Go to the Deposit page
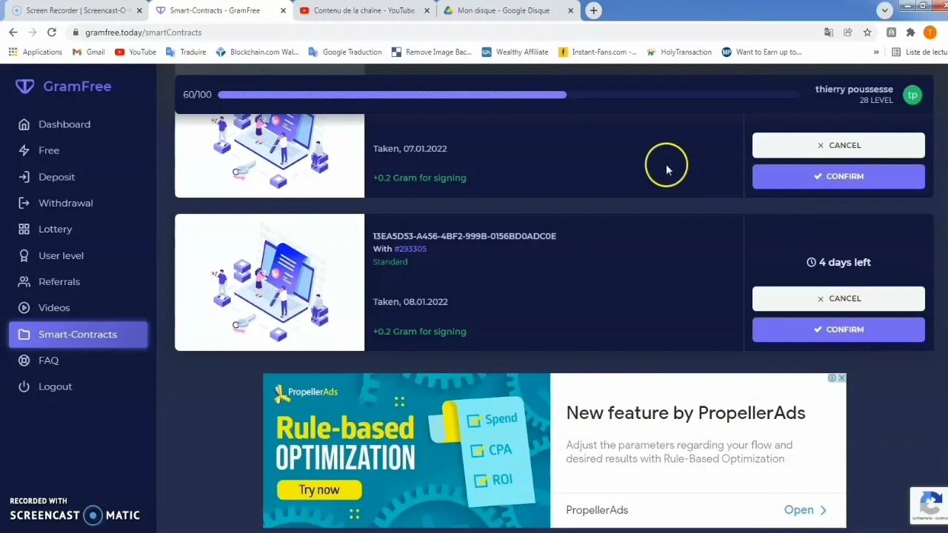948x533 pixels. (56, 177)
